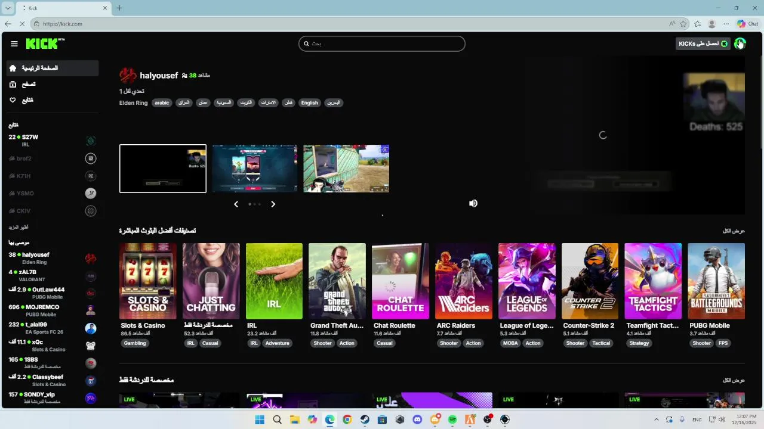Select following sidebar item
This screenshot has width=764, height=429.
tap(53, 100)
